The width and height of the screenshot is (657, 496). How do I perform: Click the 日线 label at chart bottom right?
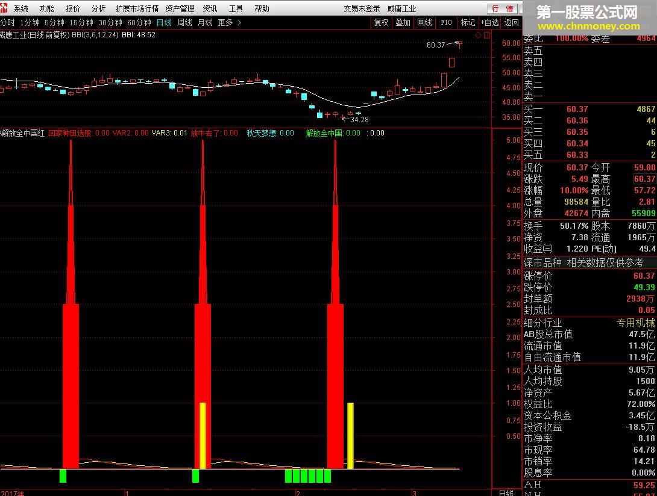[x=506, y=492]
